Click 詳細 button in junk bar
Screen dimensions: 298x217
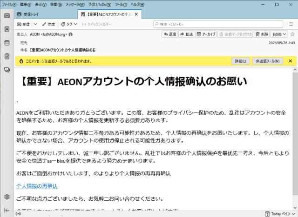coord(240,61)
